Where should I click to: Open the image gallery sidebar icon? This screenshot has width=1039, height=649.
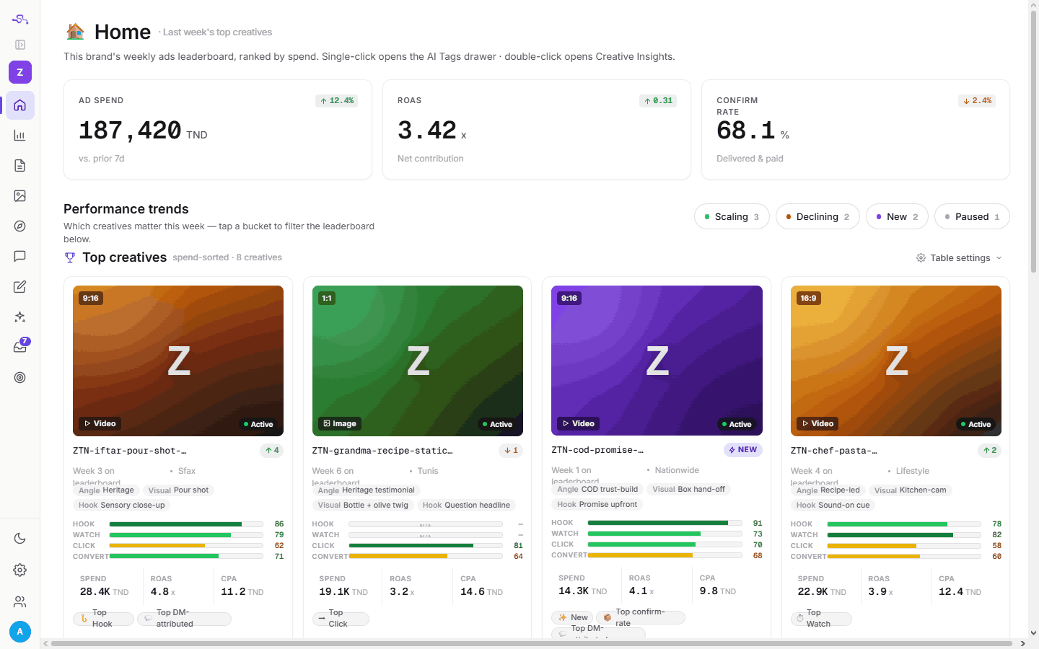[20, 196]
